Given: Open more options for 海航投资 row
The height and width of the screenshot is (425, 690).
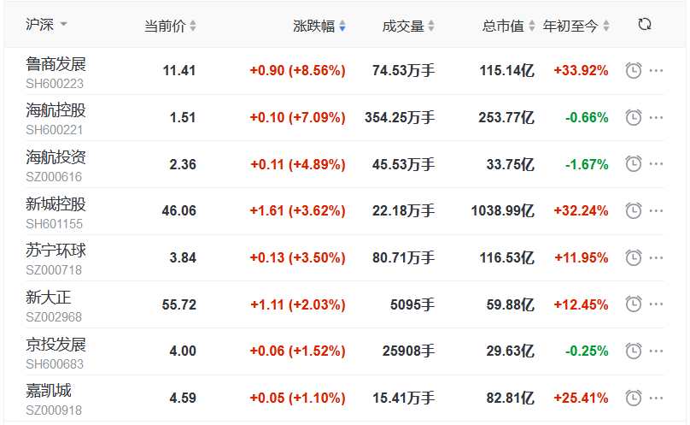Looking at the screenshot, I should [x=656, y=164].
